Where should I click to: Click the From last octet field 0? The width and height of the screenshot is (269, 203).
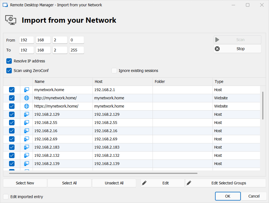pyautogui.click(x=77, y=40)
